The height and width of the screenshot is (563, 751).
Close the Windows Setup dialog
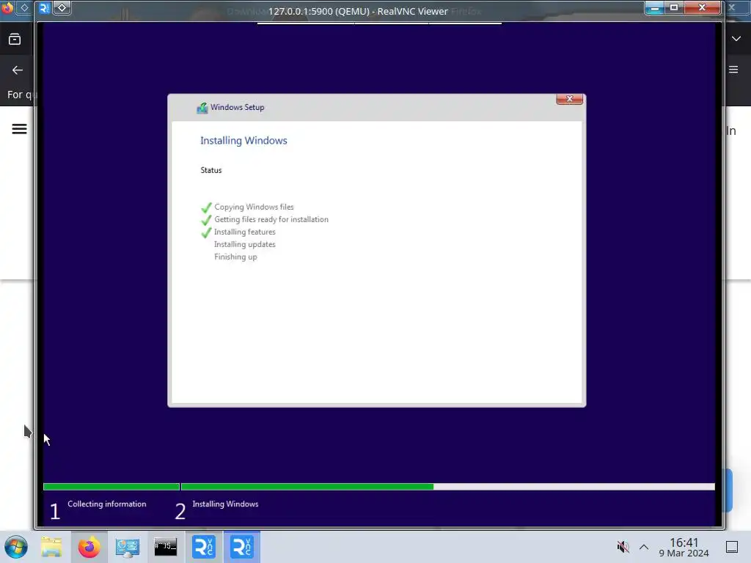pyautogui.click(x=569, y=99)
